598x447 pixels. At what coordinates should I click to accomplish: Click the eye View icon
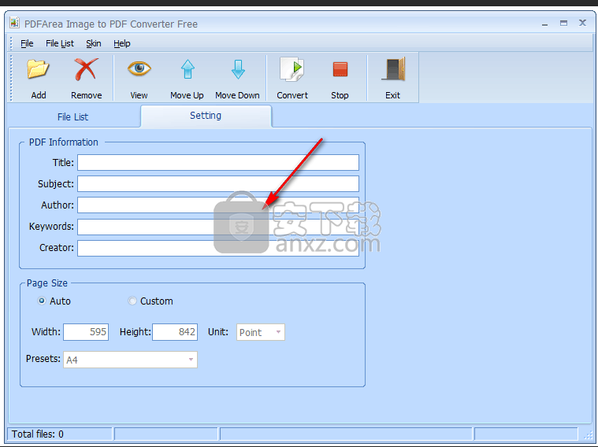[x=139, y=68]
